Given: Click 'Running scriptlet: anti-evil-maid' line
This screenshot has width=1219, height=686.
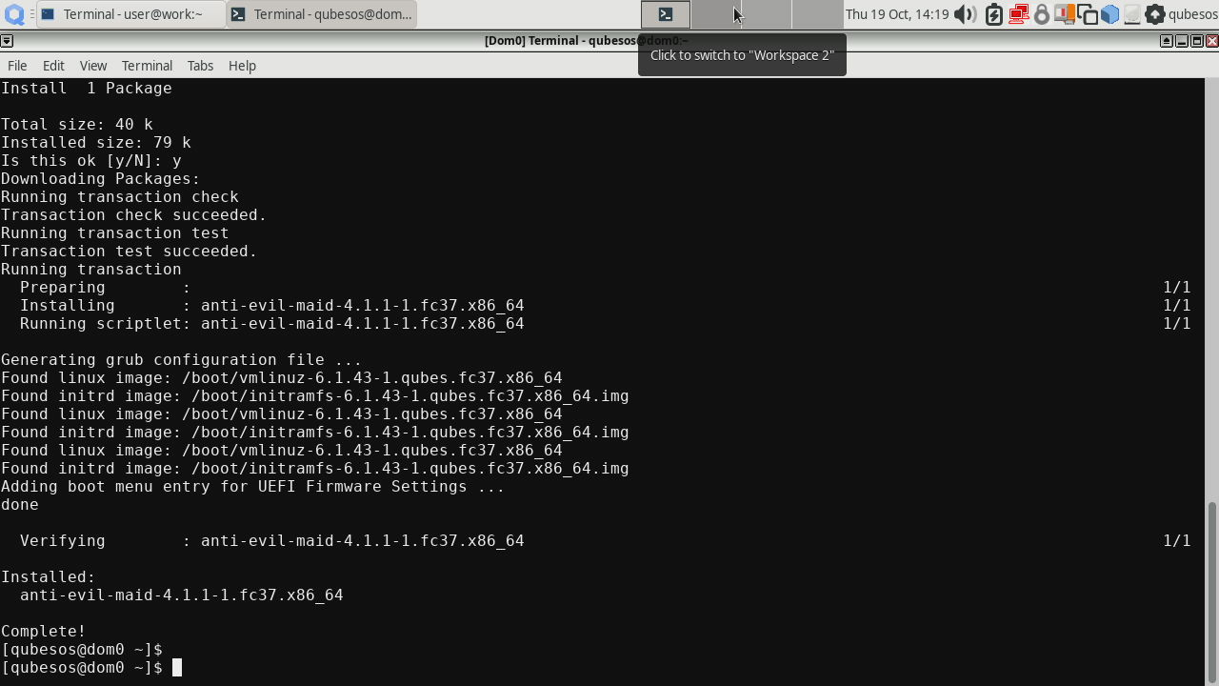Looking at the screenshot, I should point(272,324).
